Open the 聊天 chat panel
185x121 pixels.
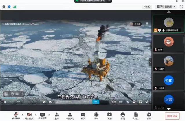83,116
